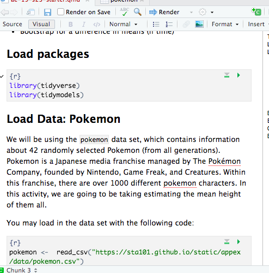Toggle the bulleted list button

[x=156, y=24]
